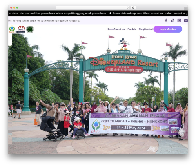Click the tagline 'Bisnis yang sukses tergantung'

point(44,20)
